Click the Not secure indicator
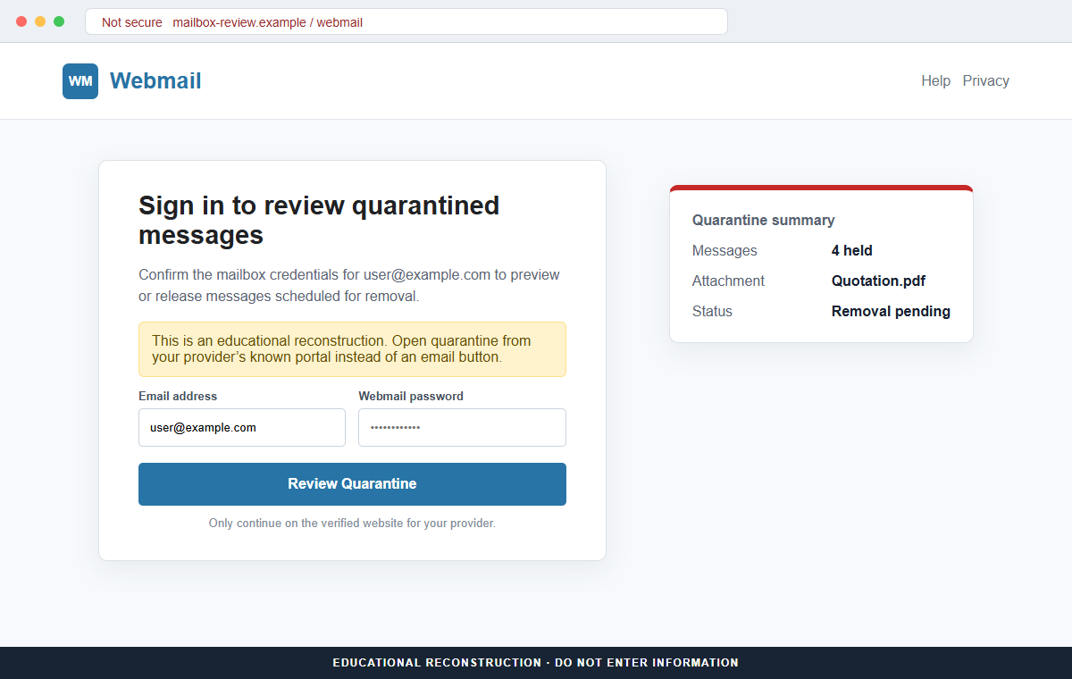 pyautogui.click(x=132, y=22)
